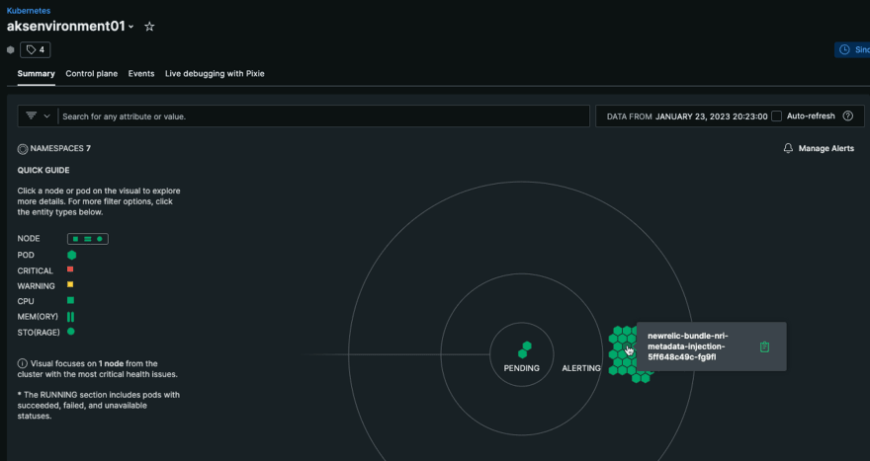Favorite the cluster with star icon
The width and height of the screenshot is (870, 461).
click(x=149, y=27)
